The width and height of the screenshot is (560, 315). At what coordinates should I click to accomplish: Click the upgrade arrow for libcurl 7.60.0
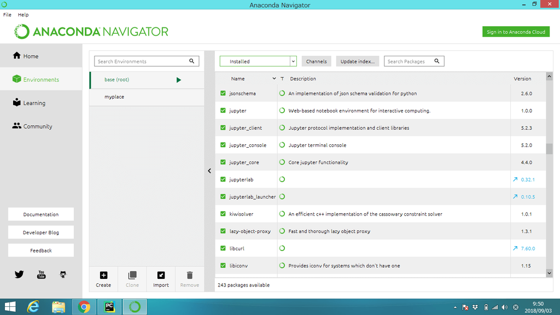[515, 248]
